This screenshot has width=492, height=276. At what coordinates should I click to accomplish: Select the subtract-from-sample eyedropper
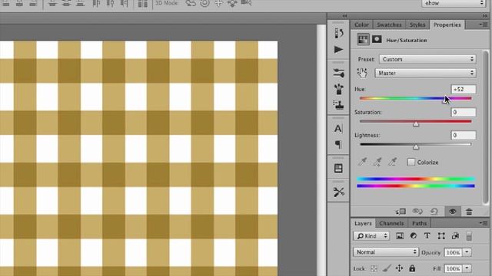pyautogui.click(x=392, y=162)
